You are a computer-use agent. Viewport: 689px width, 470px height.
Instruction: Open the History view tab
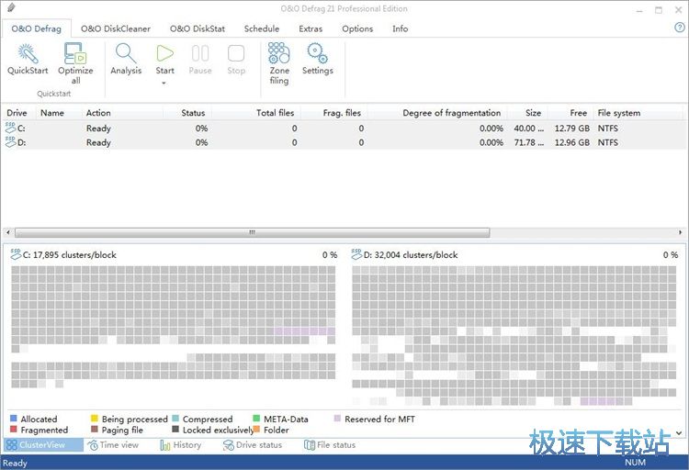click(181, 445)
